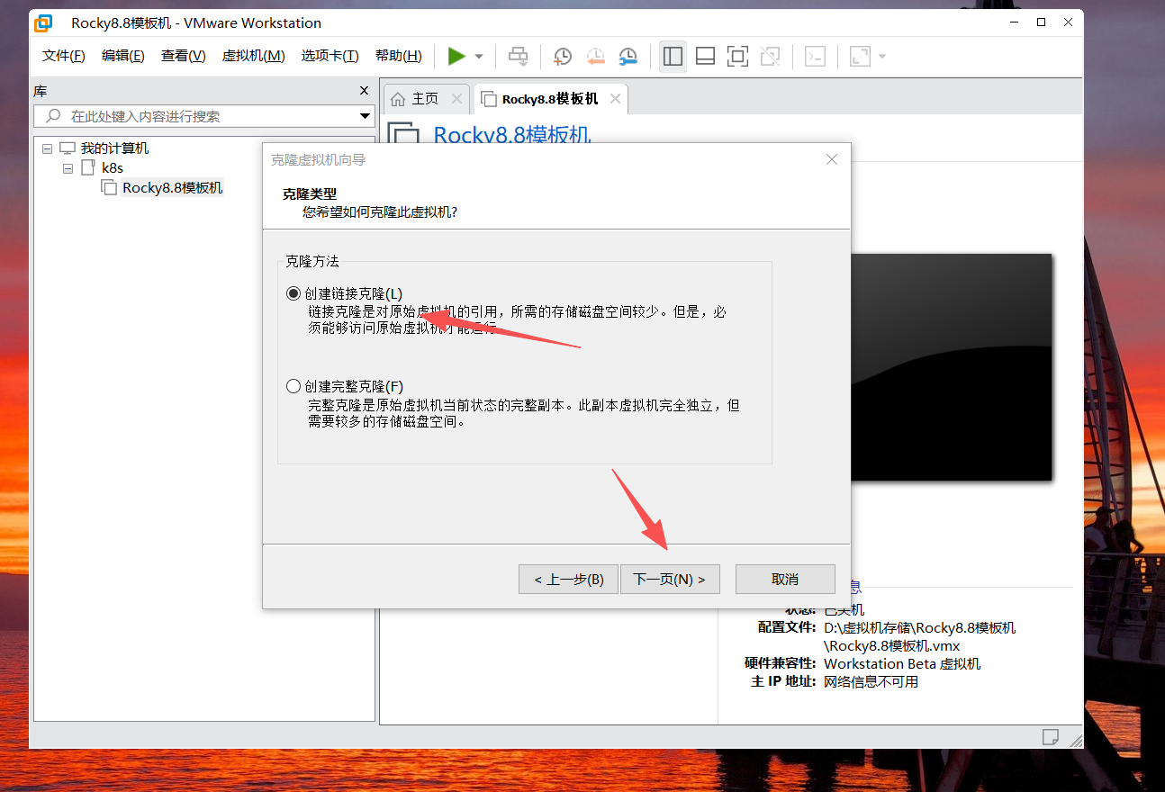Open the 查看(V) menu
The height and width of the screenshot is (792, 1165).
(x=184, y=56)
